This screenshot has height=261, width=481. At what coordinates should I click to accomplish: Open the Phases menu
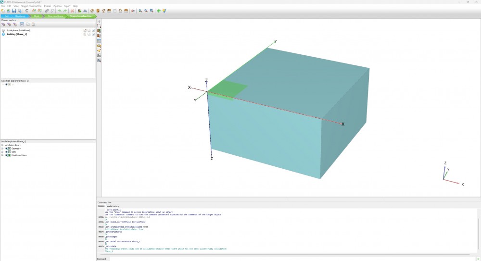[x=47, y=6]
